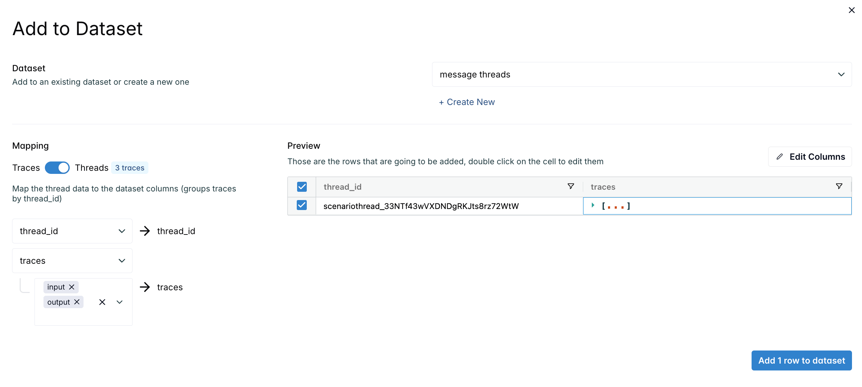Select the scenariothread thread_id cell
The image size is (862, 387).
449,206
